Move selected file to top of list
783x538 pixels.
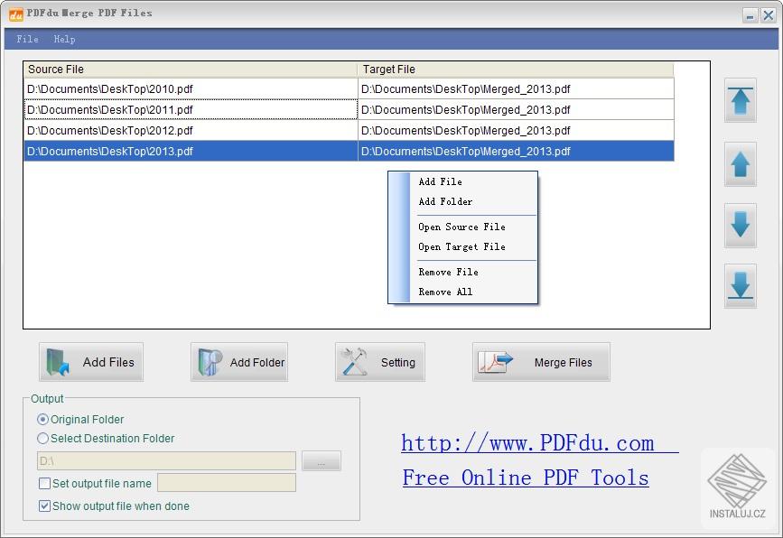740,100
